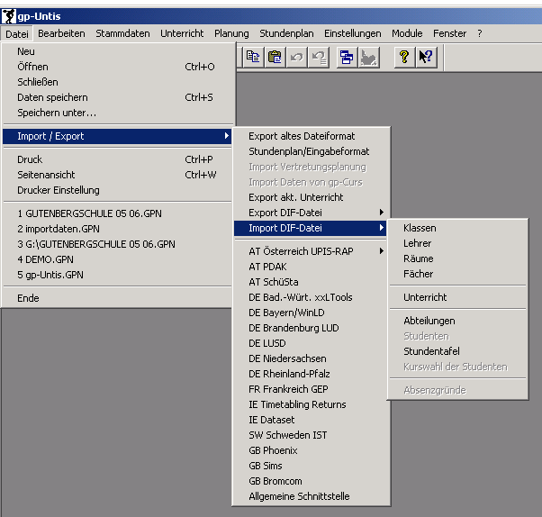Choose Daten speichern in Datei menu
The image size is (542, 517).
point(52,97)
